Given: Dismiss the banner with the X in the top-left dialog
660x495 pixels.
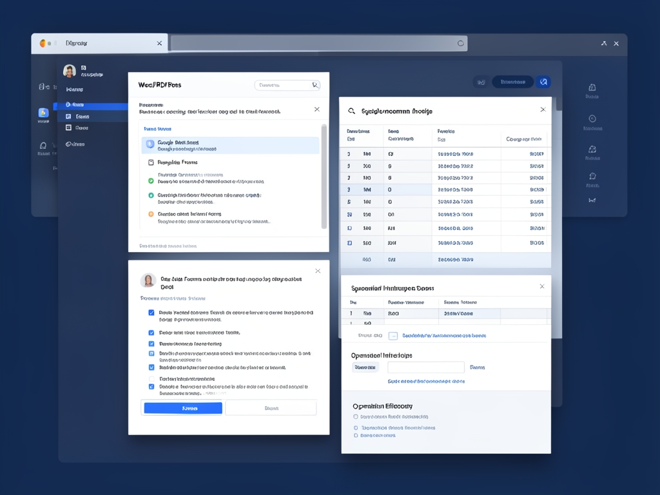Looking at the screenshot, I should click(317, 110).
